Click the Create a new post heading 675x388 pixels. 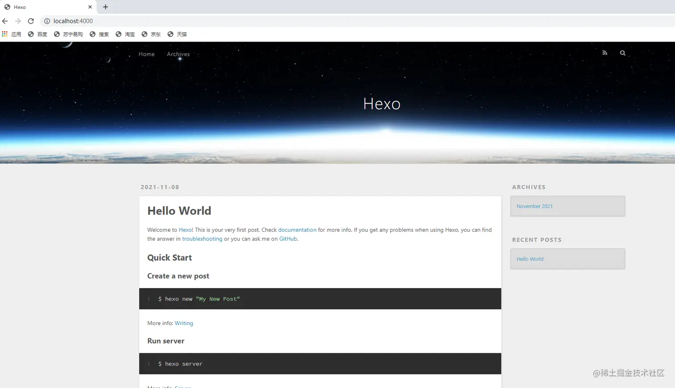[x=178, y=276]
